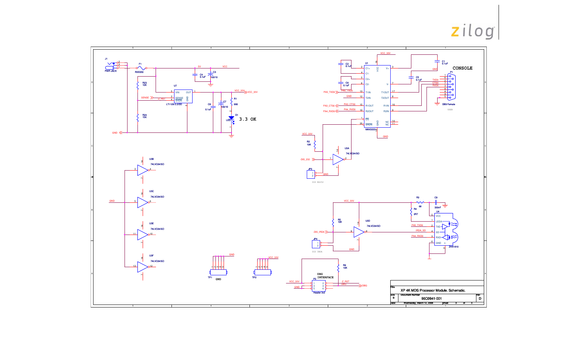Click resistor R5 10K symbol
Screen dimensions: 581x353
coord(333,222)
